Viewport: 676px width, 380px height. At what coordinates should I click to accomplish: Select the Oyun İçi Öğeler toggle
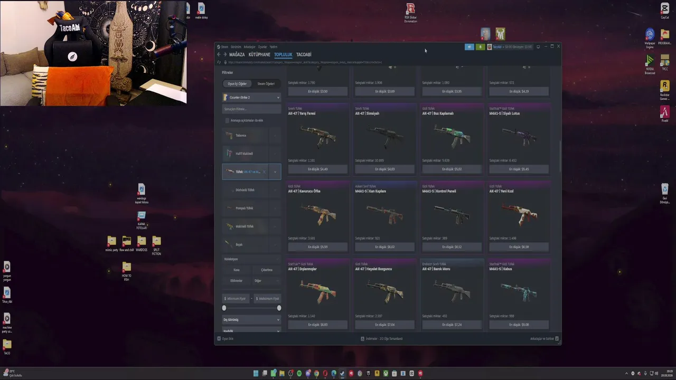point(237,83)
